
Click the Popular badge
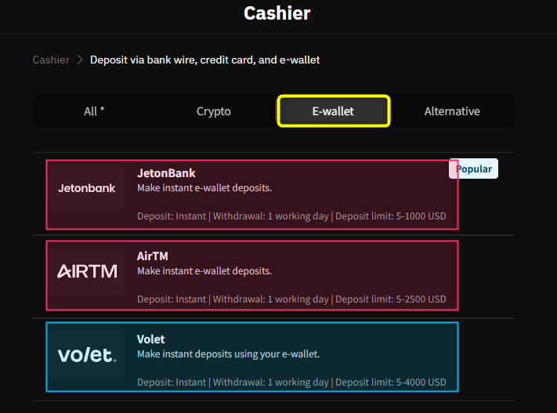coord(474,168)
